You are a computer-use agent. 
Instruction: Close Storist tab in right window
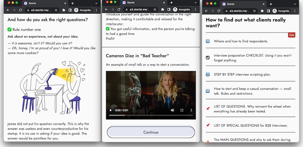point(264,4)
